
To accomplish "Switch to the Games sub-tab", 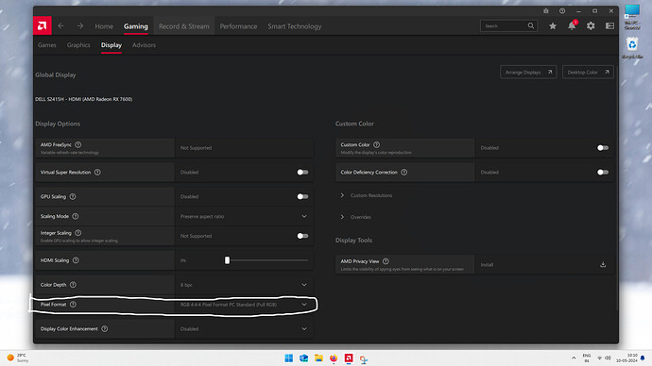I will [x=47, y=45].
